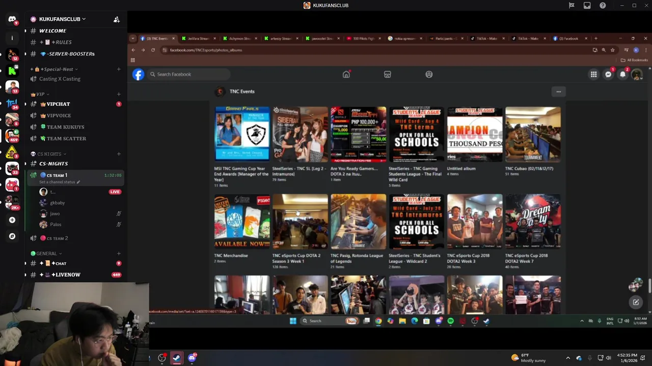The image size is (652, 366).
Task: Click the Add a Server plus icon
Action: [x=12, y=220]
